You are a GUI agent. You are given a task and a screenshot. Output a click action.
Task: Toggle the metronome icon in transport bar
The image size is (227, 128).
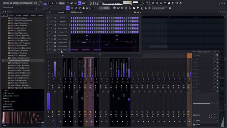[x=68, y=3]
